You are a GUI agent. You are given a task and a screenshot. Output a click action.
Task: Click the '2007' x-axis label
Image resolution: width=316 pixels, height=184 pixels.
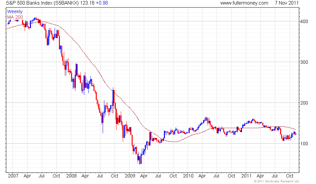coord(13,176)
